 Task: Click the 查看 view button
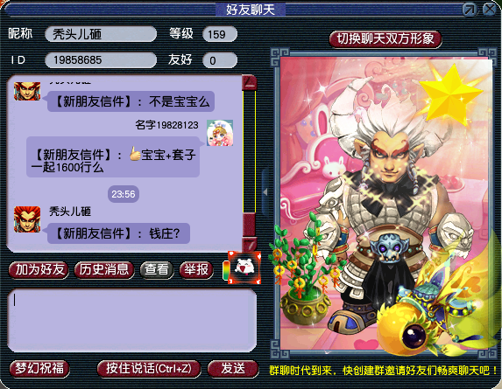pos(157,270)
